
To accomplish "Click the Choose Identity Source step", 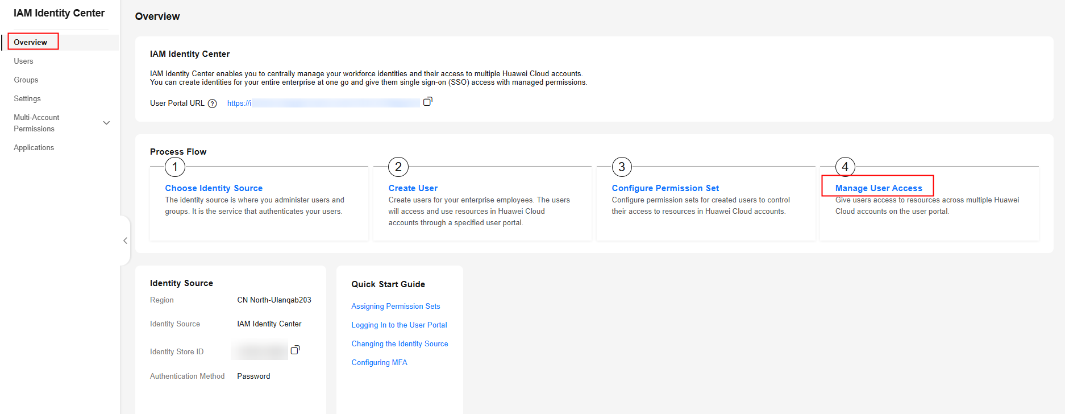I will (214, 188).
